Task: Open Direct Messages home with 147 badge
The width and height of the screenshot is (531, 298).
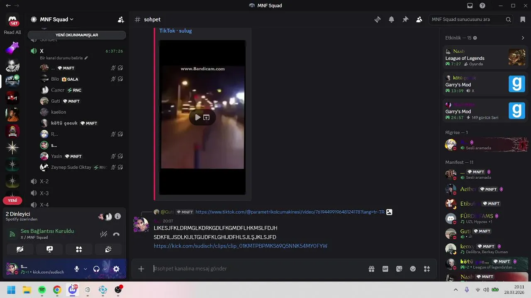Action: pos(12,21)
